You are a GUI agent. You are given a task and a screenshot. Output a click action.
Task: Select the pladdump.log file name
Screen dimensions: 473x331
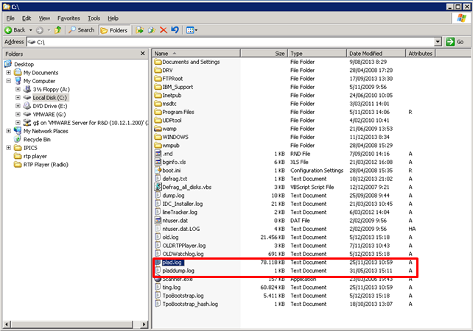click(x=178, y=271)
